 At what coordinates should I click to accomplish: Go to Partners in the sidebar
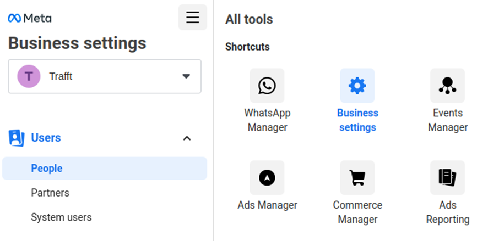point(50,193)
